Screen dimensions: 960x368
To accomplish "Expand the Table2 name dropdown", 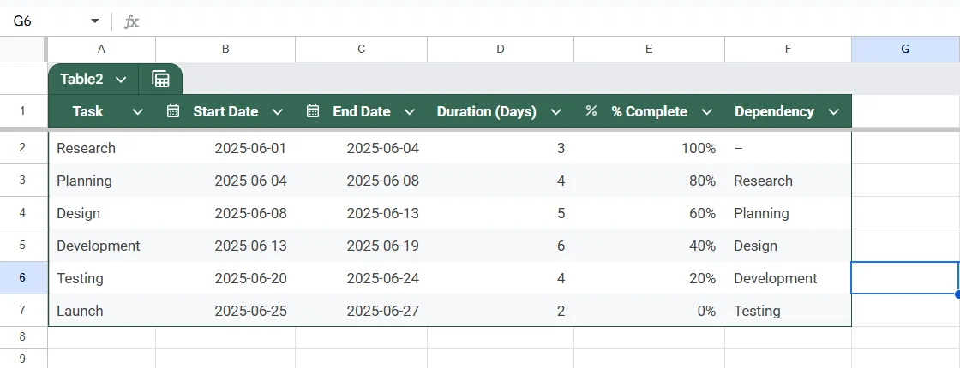I will coord(121,80).
